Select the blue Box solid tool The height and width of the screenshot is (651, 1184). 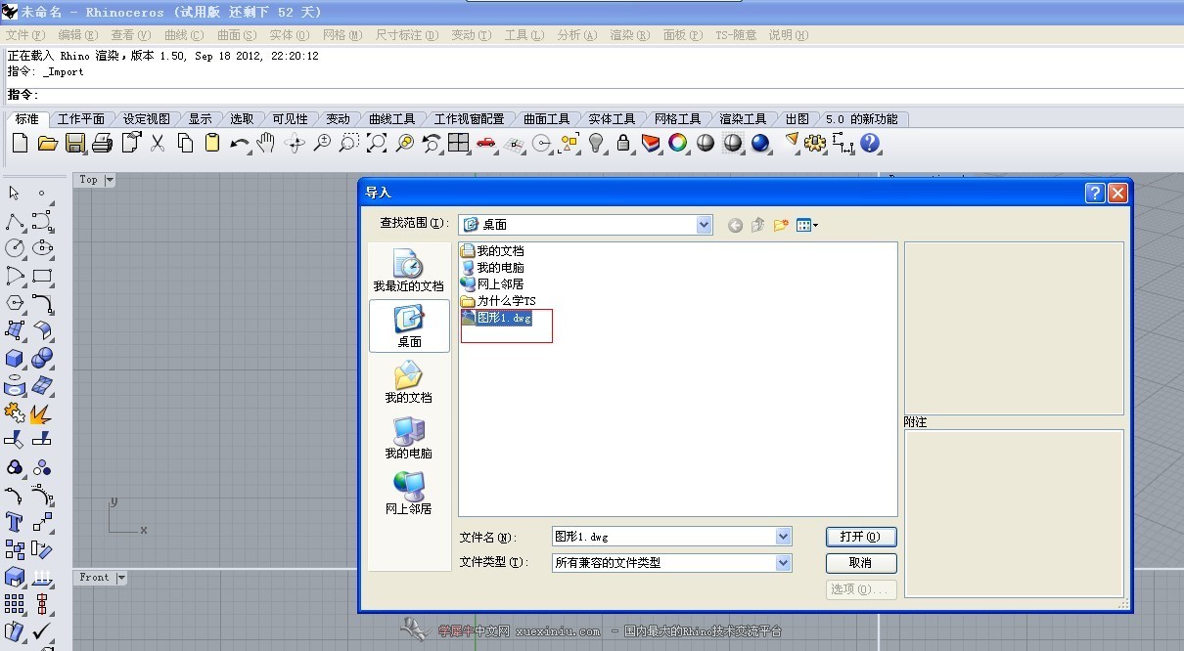tap(15, 358)
